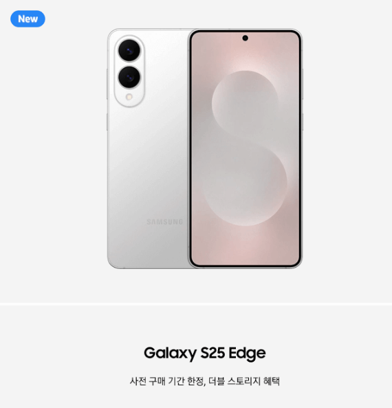The width and height of the screenshot is (392, 408).
Task: Click the lower circle of the S wallpaper
Action: (245, 184)
